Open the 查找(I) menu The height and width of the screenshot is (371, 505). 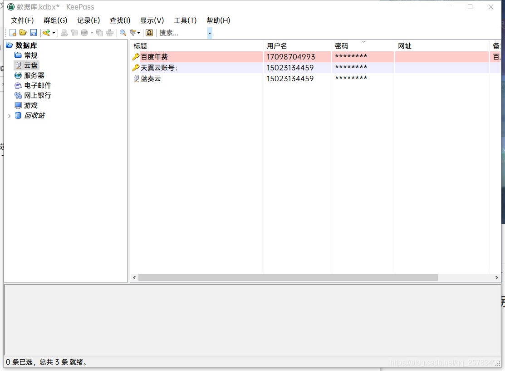point(120,20)
